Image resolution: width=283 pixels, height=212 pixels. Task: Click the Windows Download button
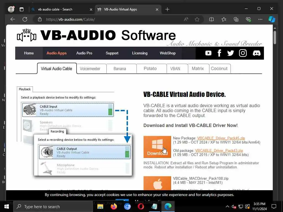157,147
